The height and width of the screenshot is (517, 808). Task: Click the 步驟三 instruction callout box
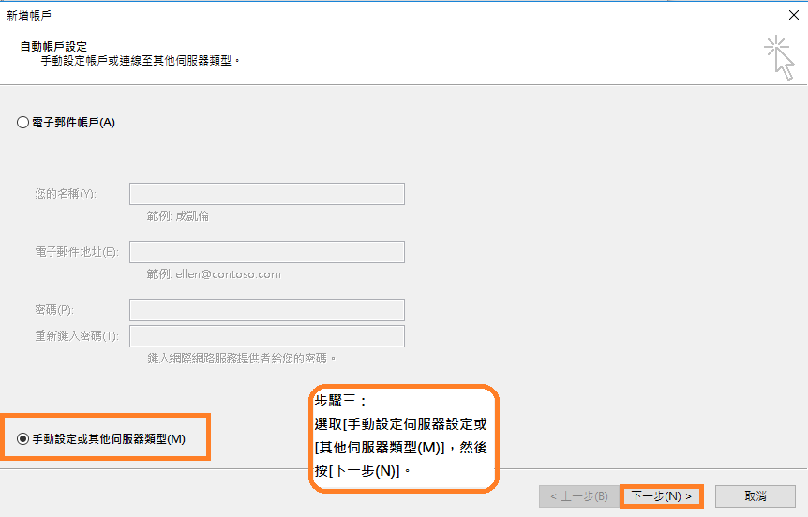[x=402, y=436]
